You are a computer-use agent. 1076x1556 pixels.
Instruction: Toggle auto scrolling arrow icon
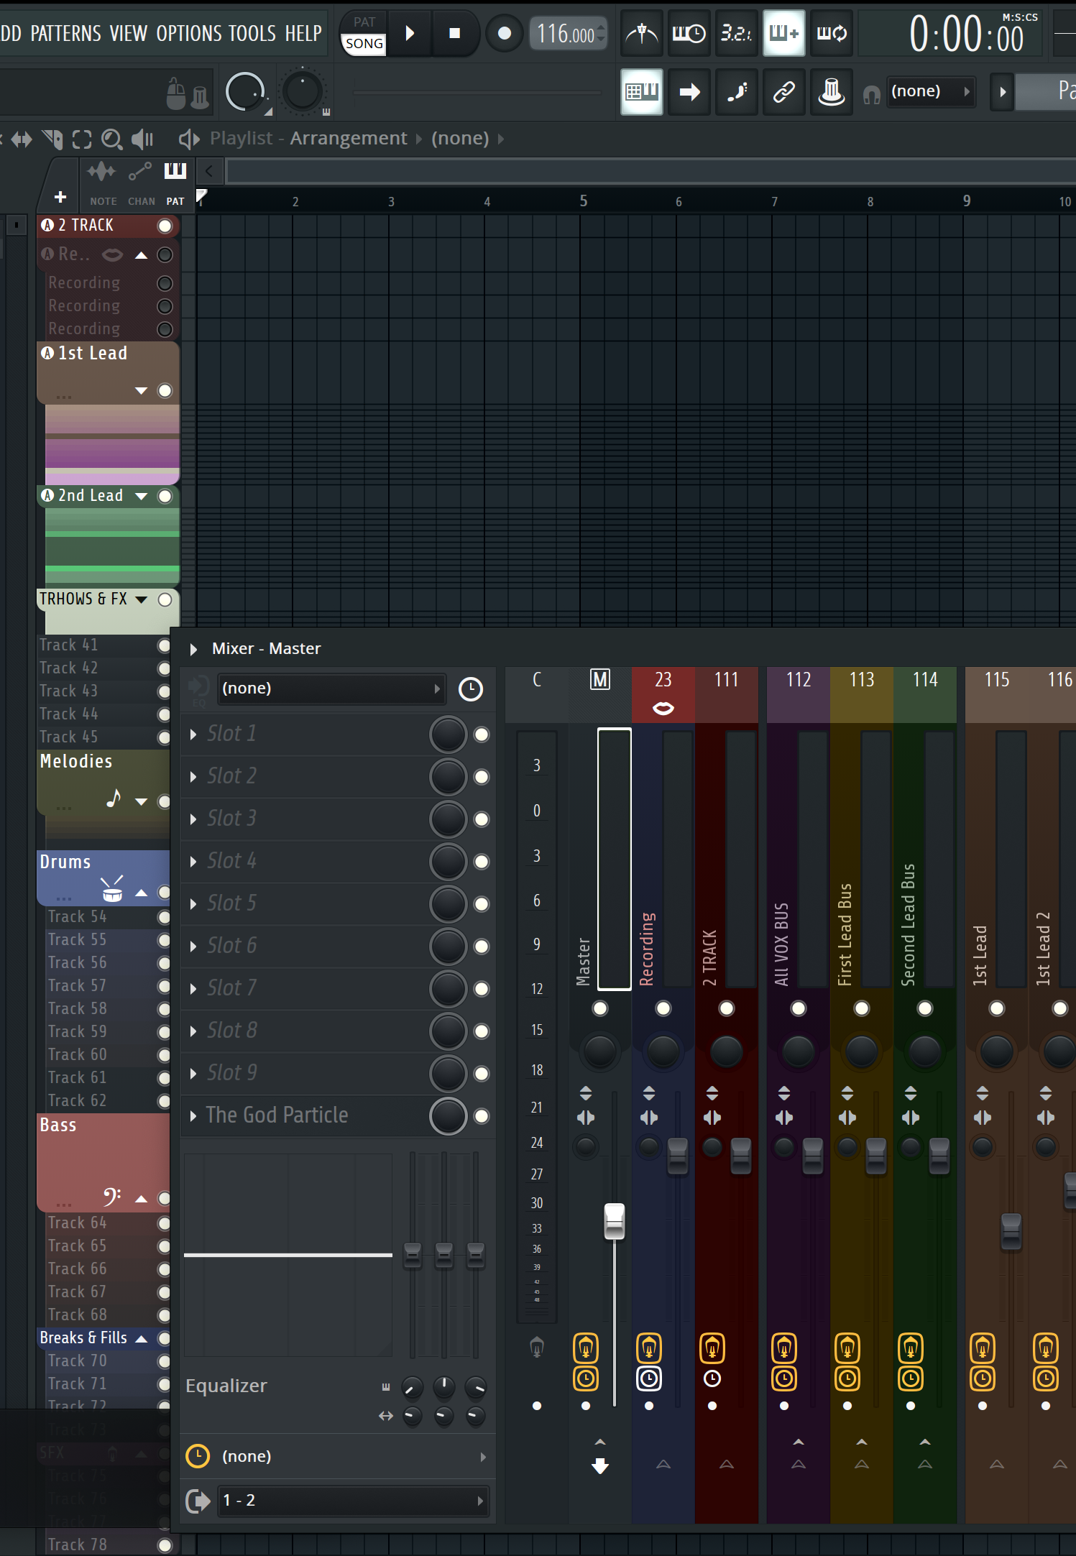pyautogui.click(x=689, y=91)
